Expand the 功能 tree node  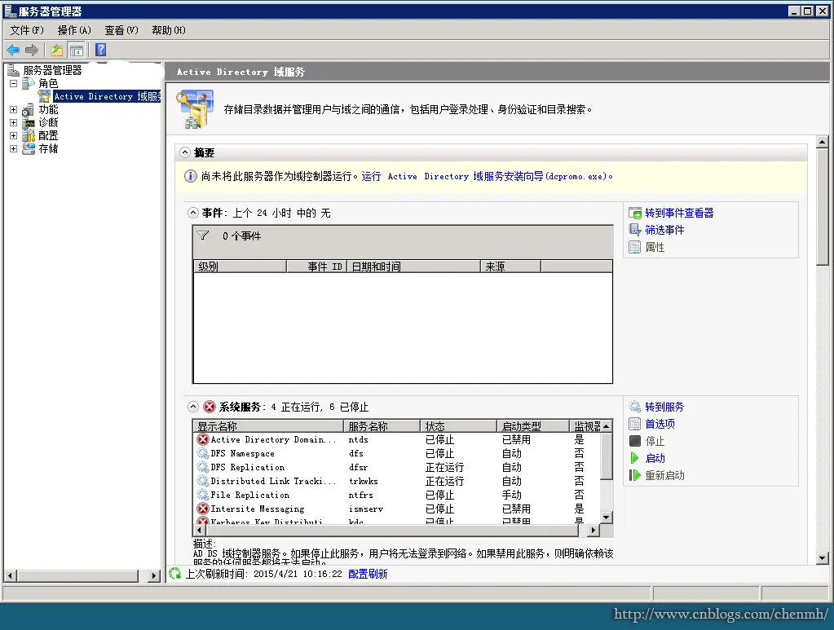pyautogui.click(x=13, y=109)
